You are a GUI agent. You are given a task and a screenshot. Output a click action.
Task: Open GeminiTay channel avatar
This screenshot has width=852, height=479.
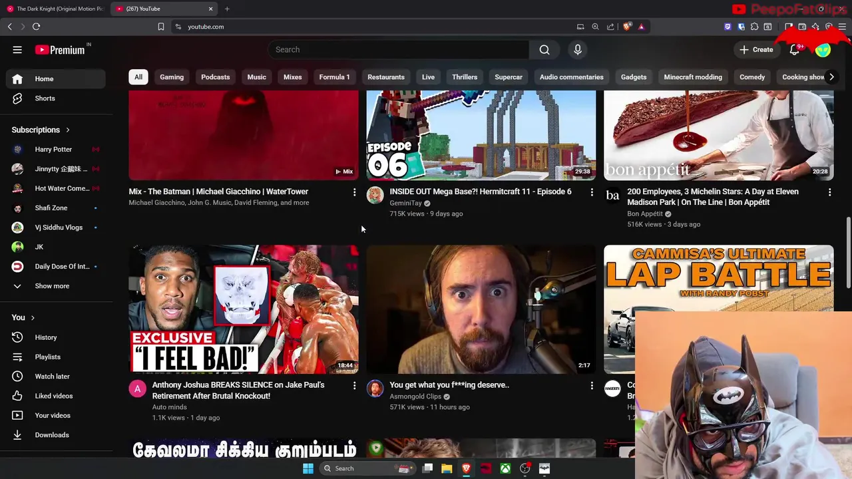(x=375, y=195)
